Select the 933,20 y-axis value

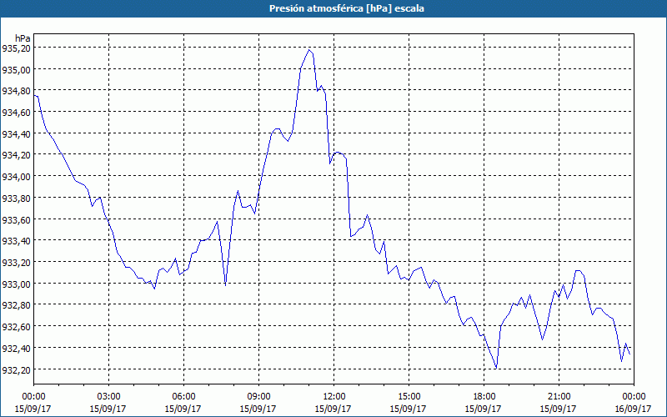(17, 262)
